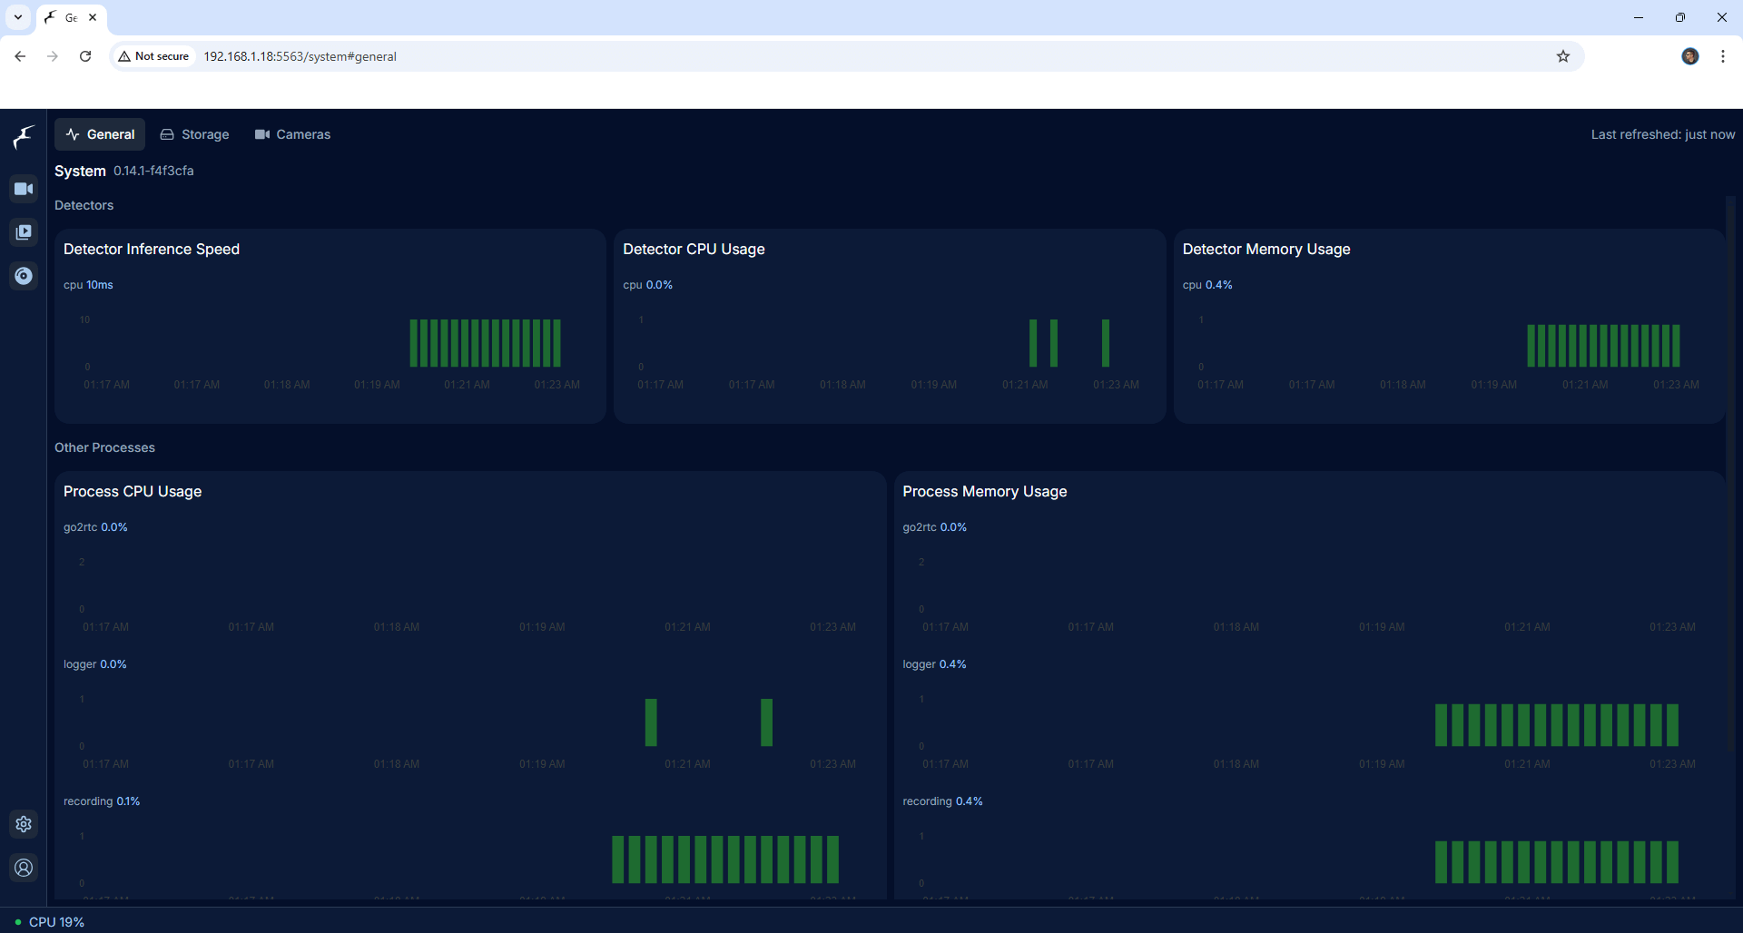Click the Detector Memory Usage title
Viewport: 1743px width, 933px height.
(1266, 249)
